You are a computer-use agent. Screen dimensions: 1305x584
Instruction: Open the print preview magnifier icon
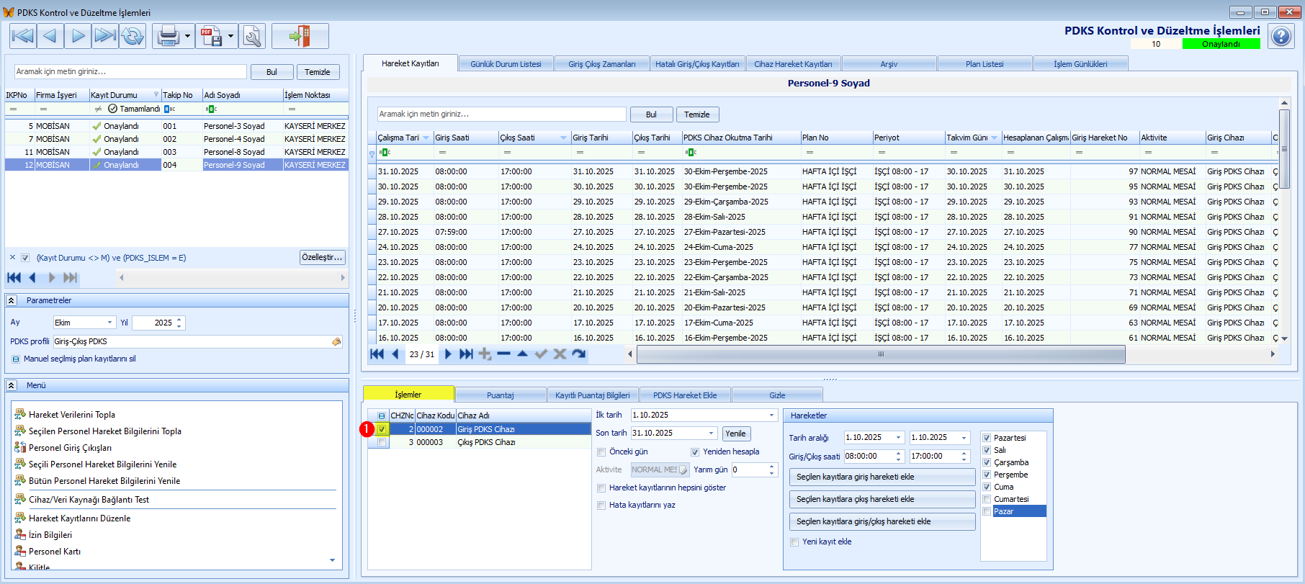tap(252, 35)
